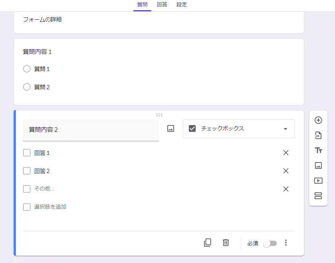Edit the フォームの詳細 description field
Viewport: 335px width, 263px height.
pos(42,19)
